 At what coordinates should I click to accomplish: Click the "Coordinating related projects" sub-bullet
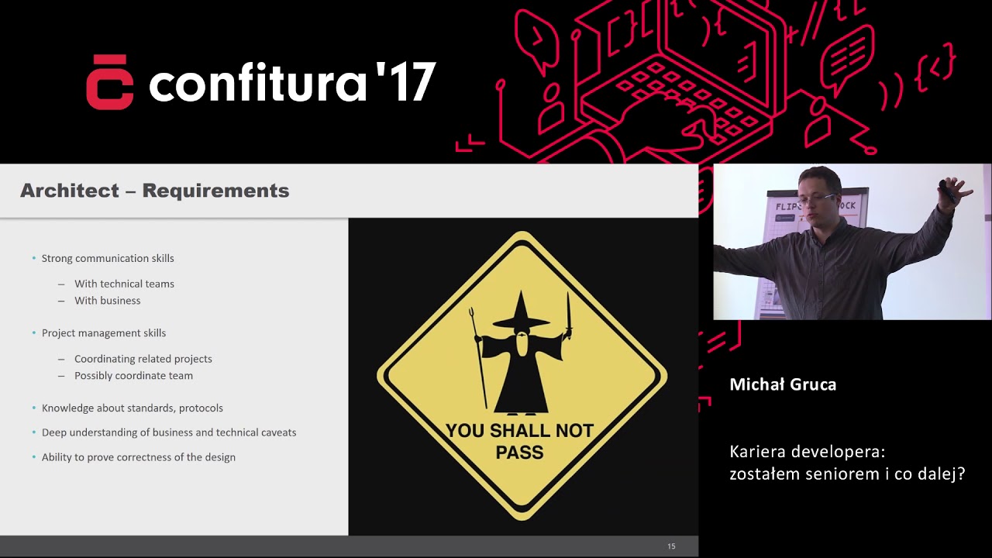tap(143, 359)
